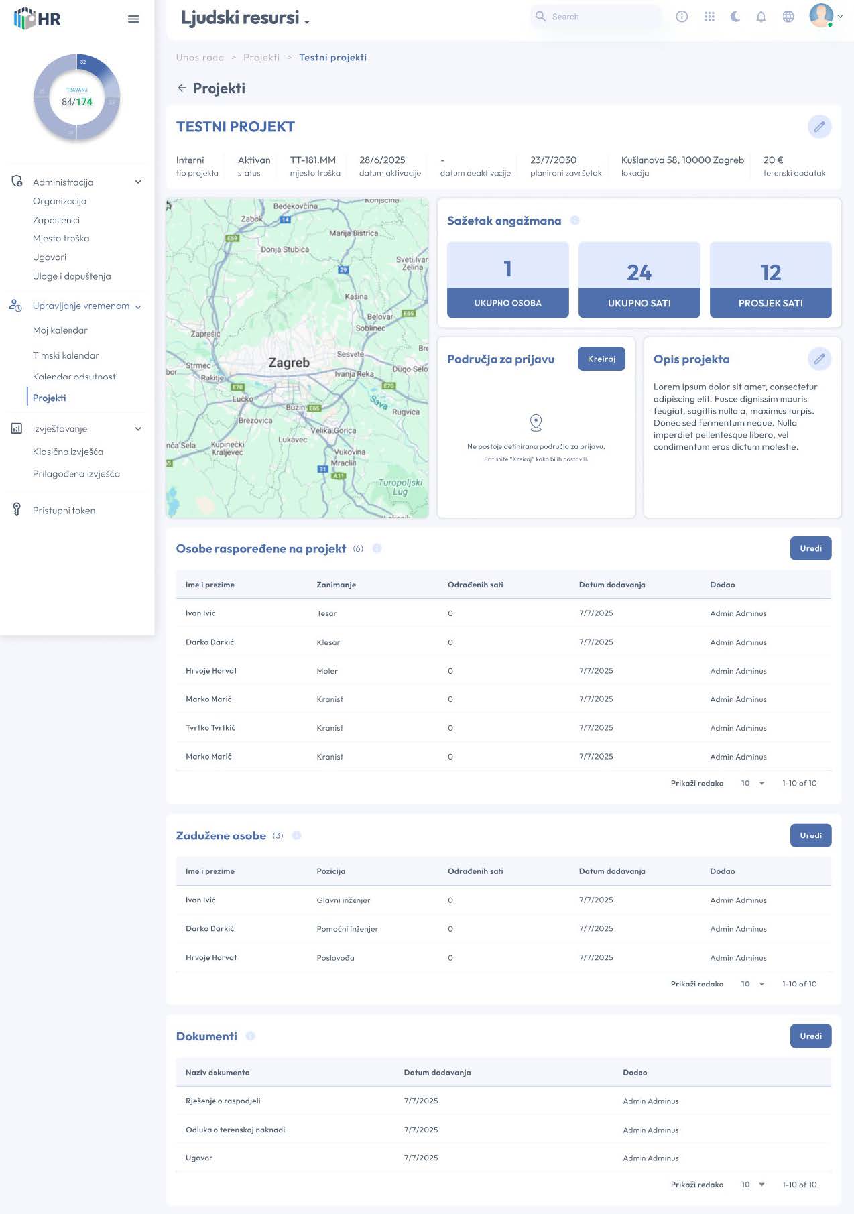Select the Hrvoje Horvat Moler row

tap(503, 670)
